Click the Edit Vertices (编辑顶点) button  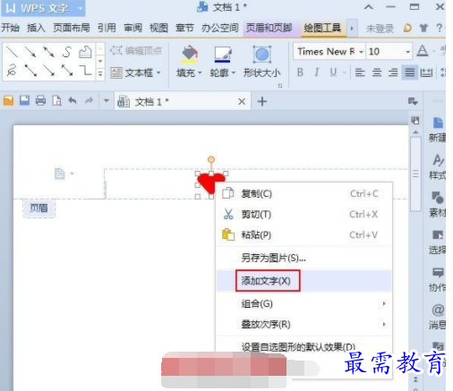[x=136, y=51]
